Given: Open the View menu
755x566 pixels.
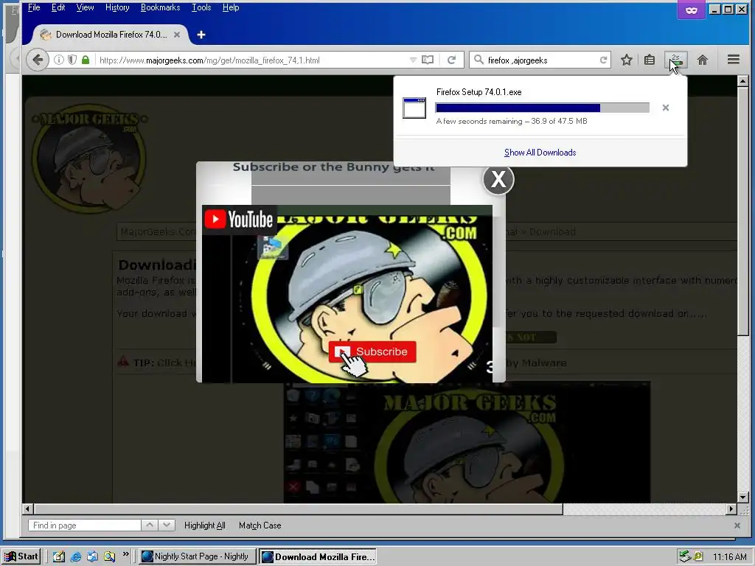Looking at the screenshot, I should pos(85,7).
